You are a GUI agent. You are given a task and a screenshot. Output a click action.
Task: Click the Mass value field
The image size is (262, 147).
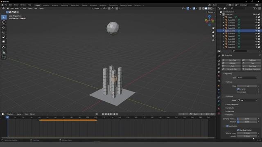(x=247, y=86)
